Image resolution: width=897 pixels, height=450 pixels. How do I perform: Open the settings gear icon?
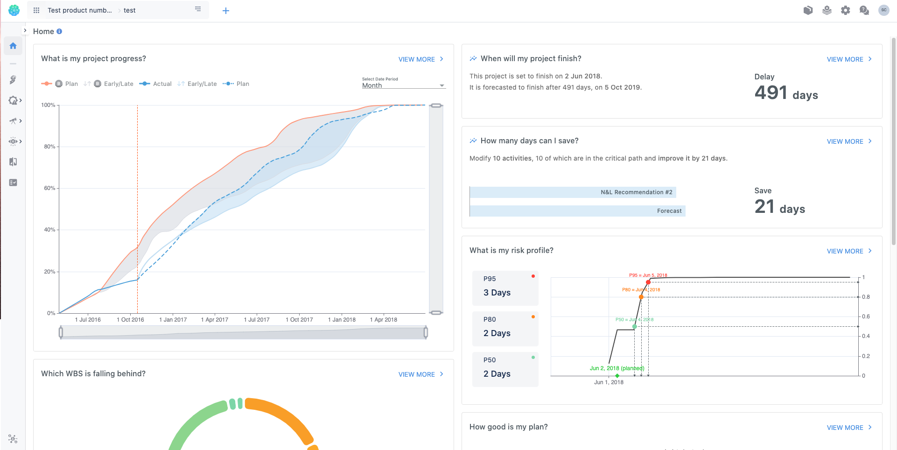[x=845, y=10]
